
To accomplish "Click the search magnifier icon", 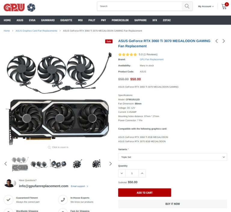I will click(x=187, y=6).
